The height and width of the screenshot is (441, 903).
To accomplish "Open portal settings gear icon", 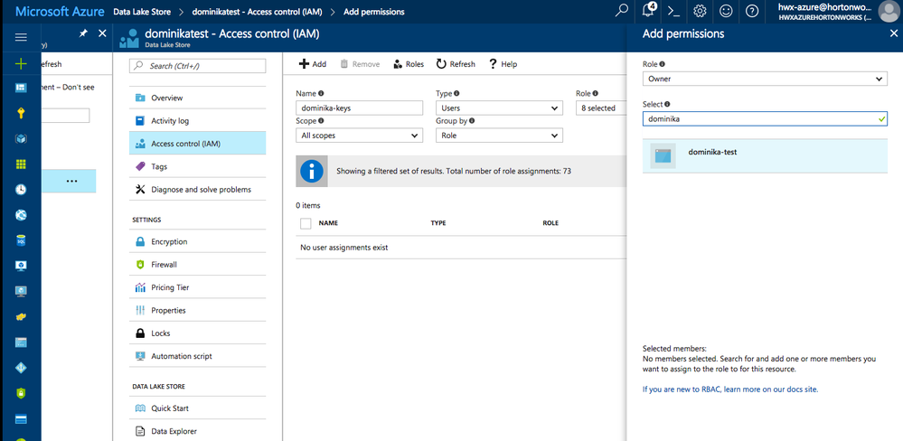I will (x=700, y=12).
